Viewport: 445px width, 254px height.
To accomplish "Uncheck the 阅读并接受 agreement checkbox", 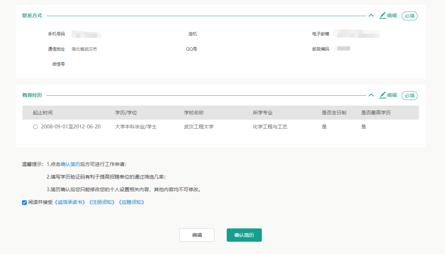I will pyautogui.click(x=24, y=203).
